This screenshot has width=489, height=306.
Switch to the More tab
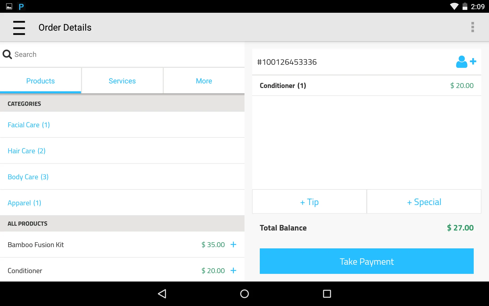tap(204, 81)
